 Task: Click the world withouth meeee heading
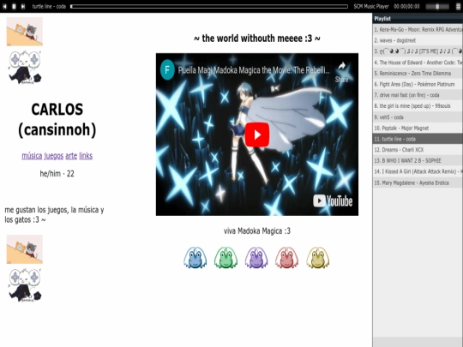coord(257,39)
